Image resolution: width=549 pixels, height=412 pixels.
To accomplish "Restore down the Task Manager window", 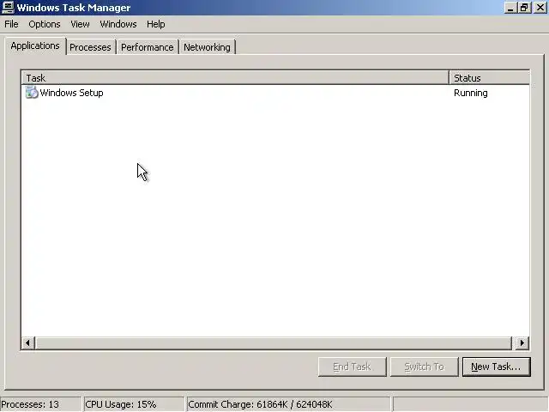I will pyautogui.click(x=524, y=8).
